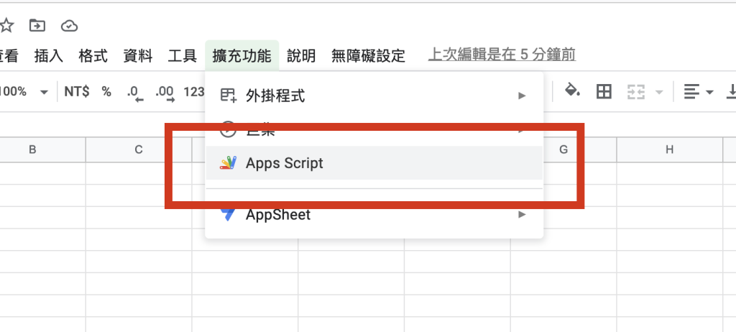This screenshot has width=736, height=332.
Task: Click the cell borders icon
Action: 604,91
